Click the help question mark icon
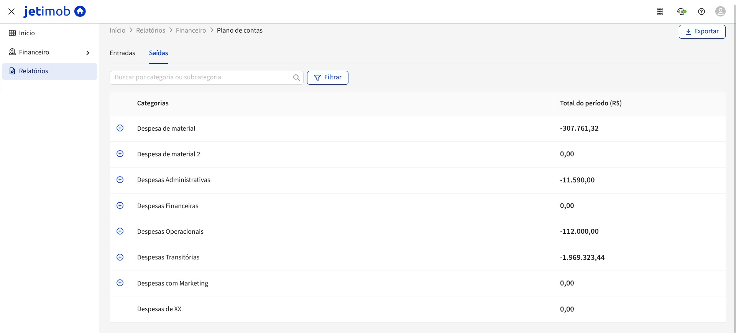Viewport: 736px width, 333px height. 701,11
